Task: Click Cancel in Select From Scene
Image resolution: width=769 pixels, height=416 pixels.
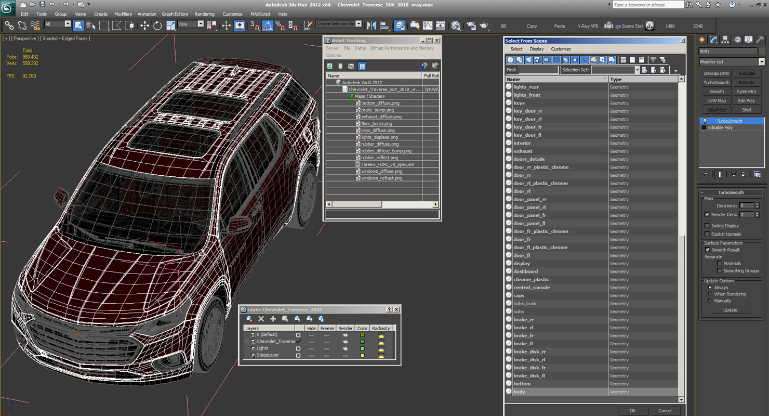Action: (665, 410)
